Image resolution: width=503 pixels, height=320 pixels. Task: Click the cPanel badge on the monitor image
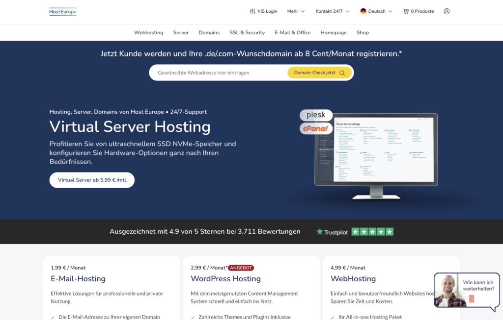(x=316, y=128)
